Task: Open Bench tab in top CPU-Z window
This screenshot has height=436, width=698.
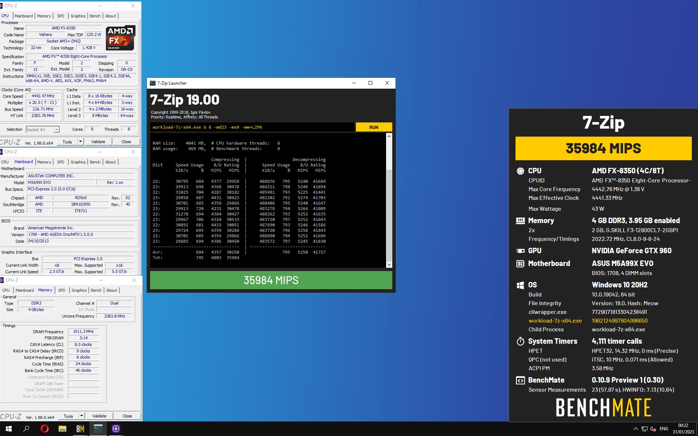Action: [95, 16]
